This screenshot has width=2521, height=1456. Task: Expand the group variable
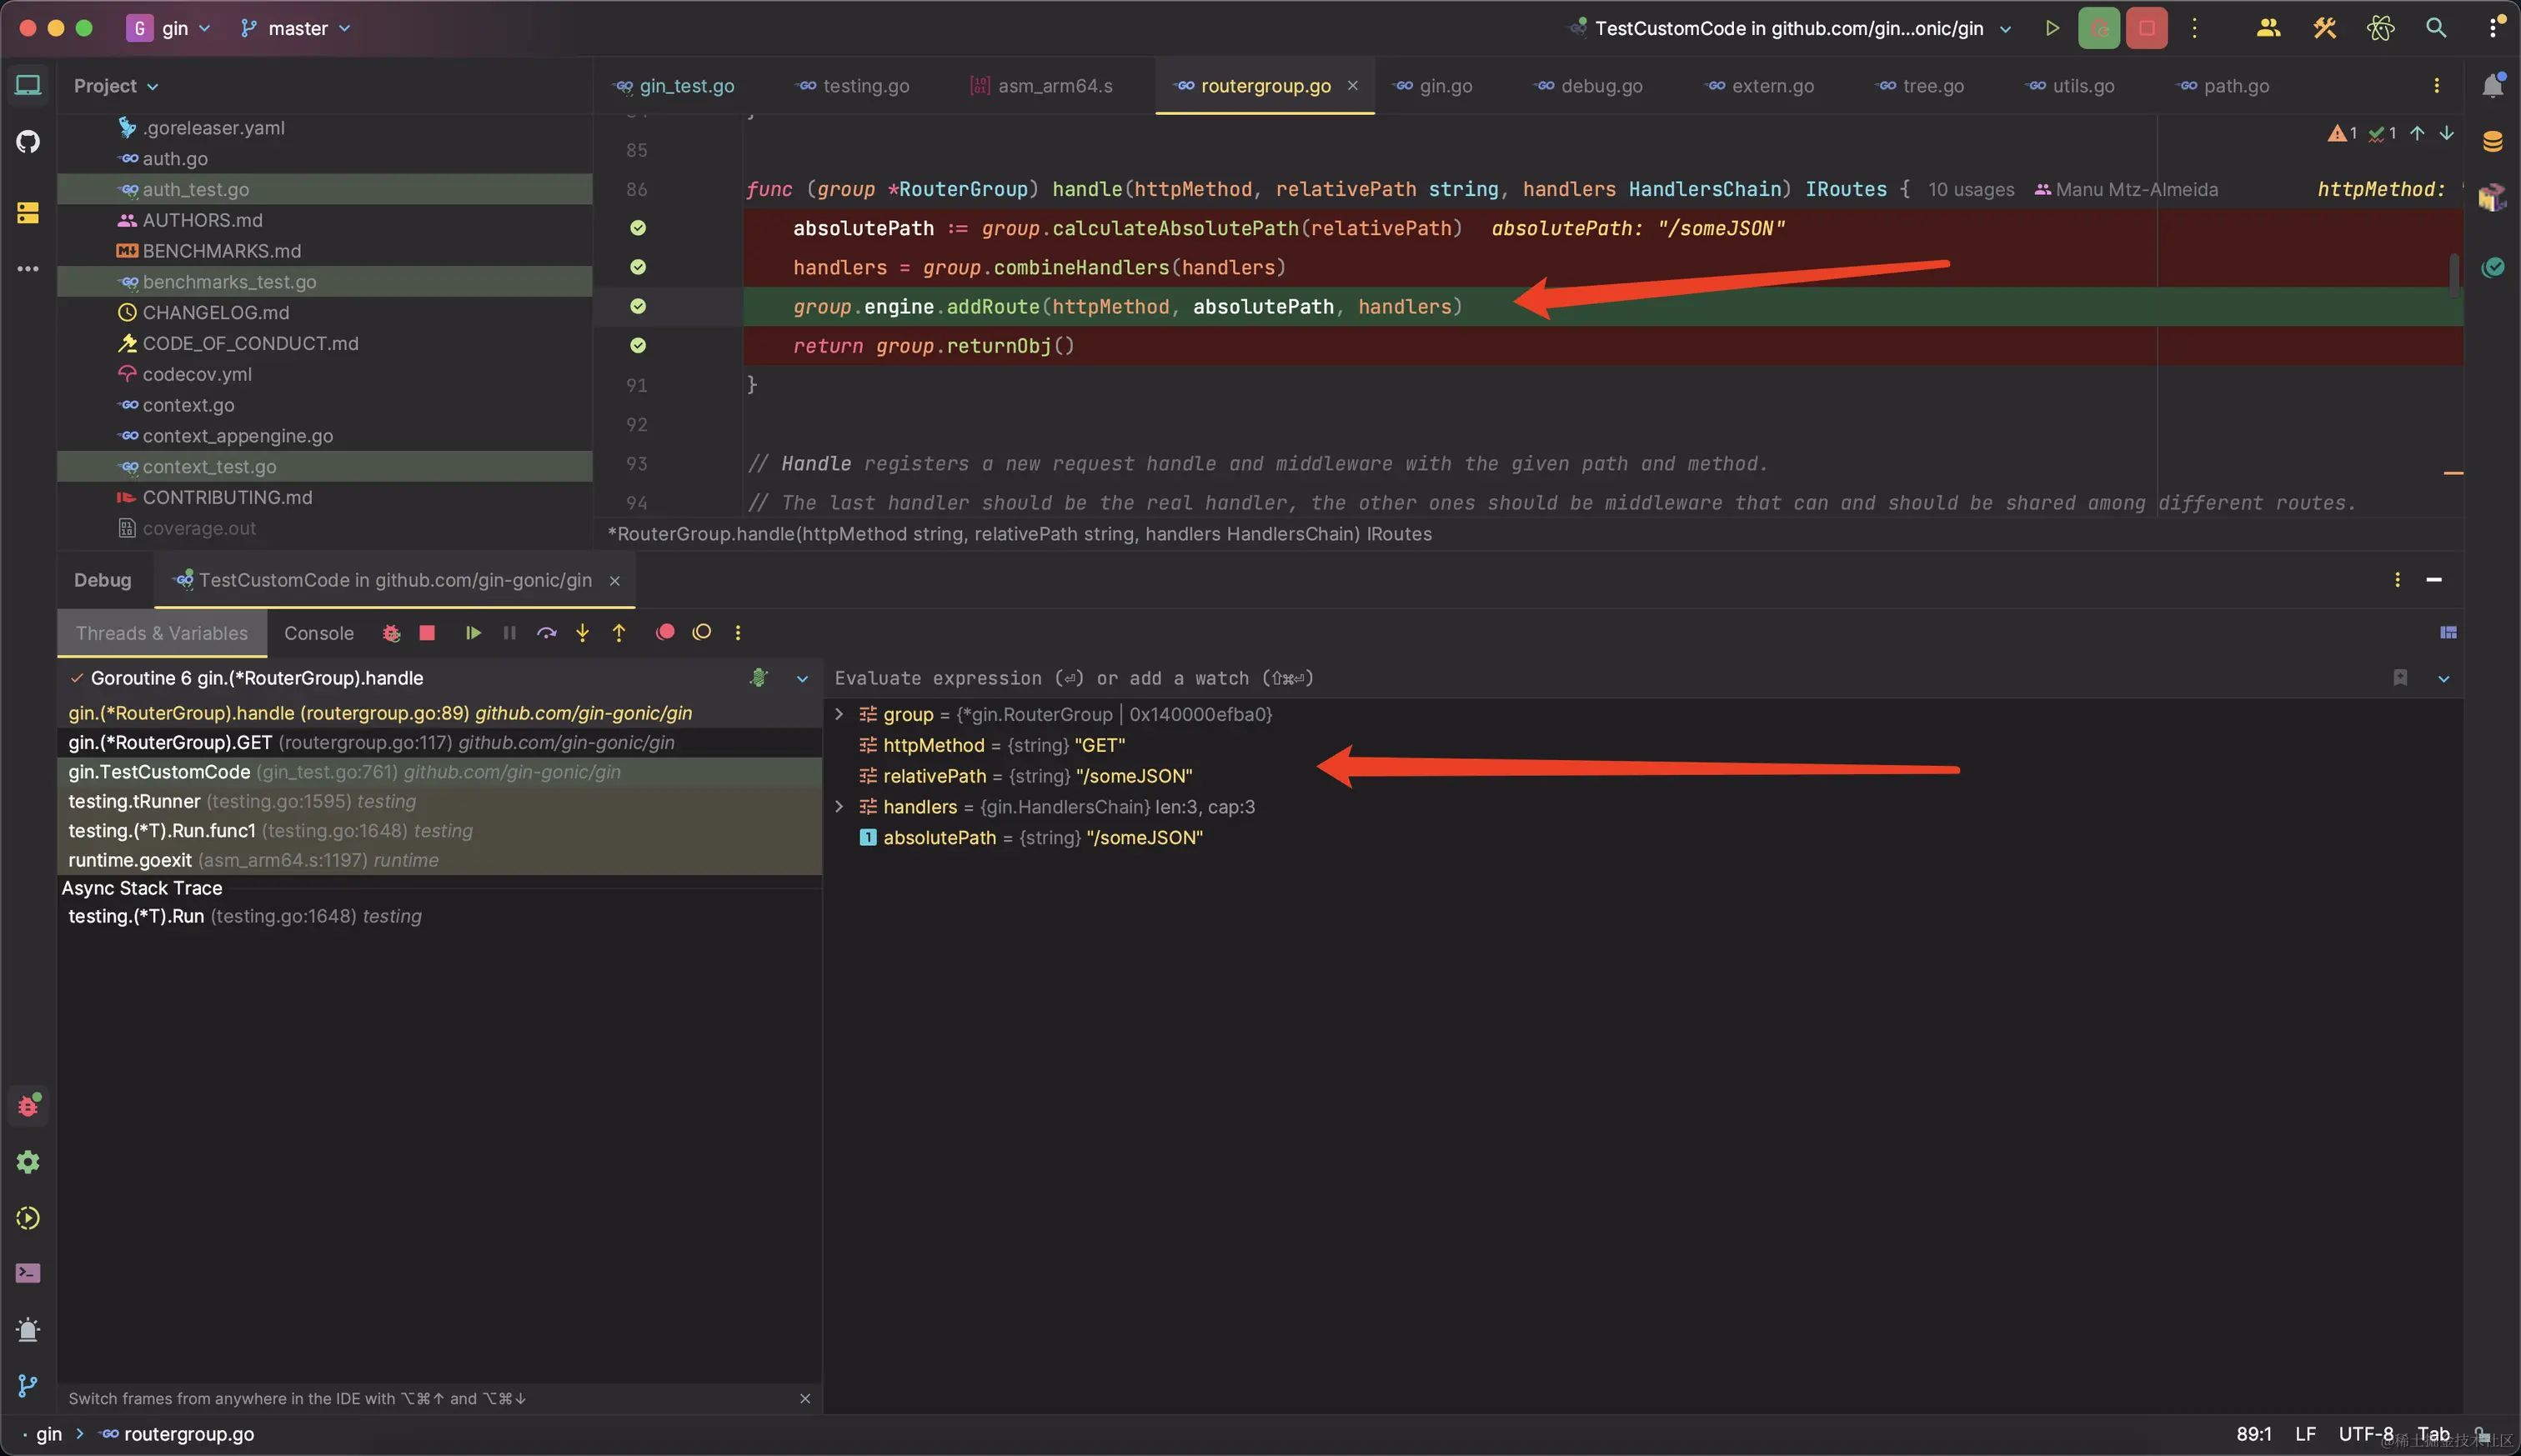[839, 714]
